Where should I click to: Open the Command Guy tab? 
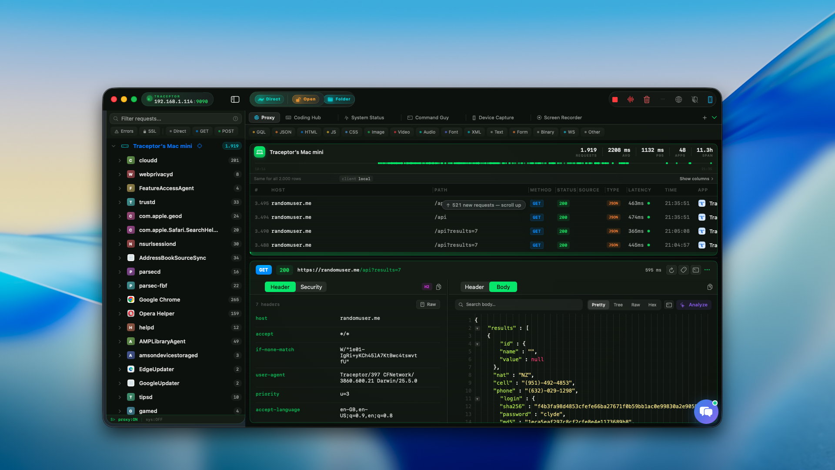coord(428,117)
